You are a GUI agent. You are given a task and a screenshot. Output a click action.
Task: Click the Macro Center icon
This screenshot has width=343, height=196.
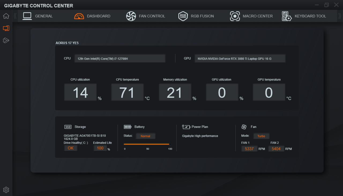pos(235,16)
